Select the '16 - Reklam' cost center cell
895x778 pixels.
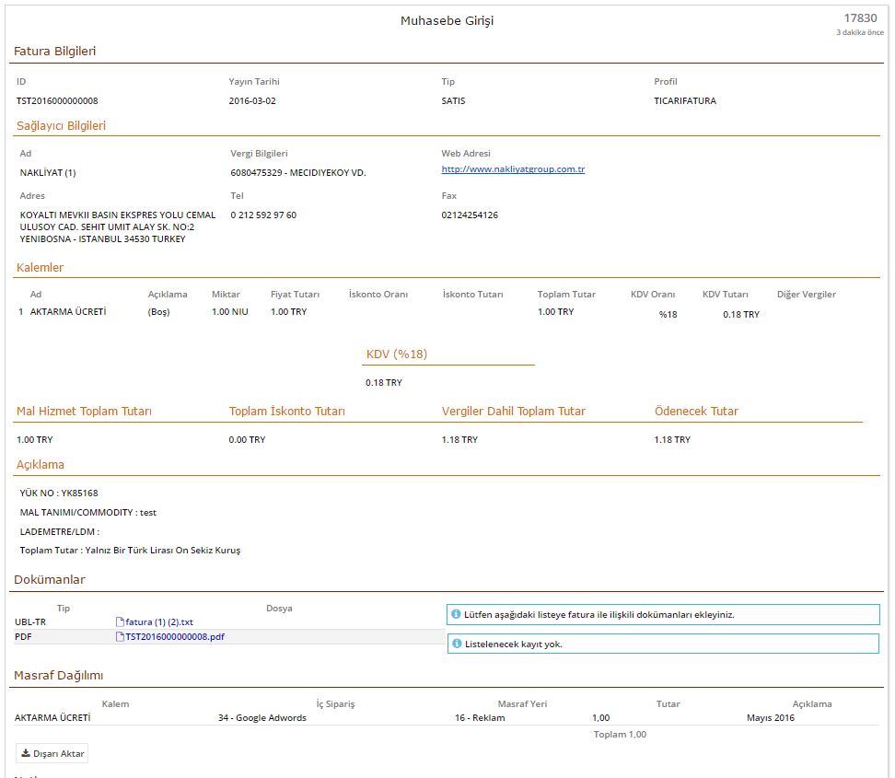(x=480, y=718)
